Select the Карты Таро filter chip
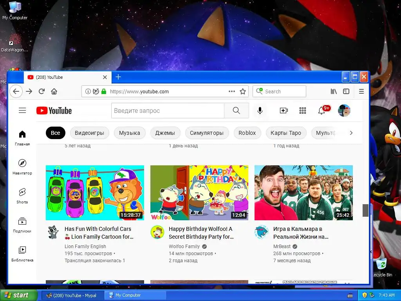 pos(286,133)
